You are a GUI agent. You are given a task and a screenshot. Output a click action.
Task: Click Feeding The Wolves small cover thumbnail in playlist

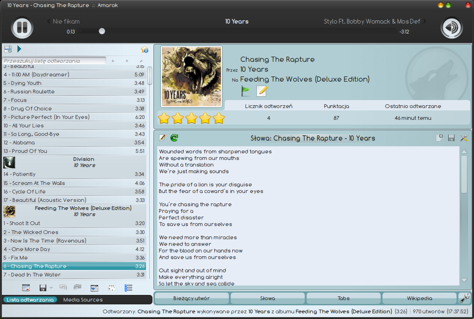coord(9,211)
